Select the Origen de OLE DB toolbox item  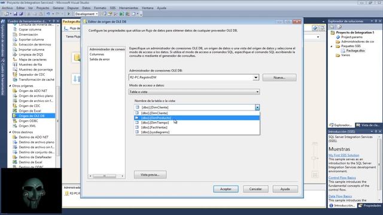pyautogui.click(x=34, y=116)
